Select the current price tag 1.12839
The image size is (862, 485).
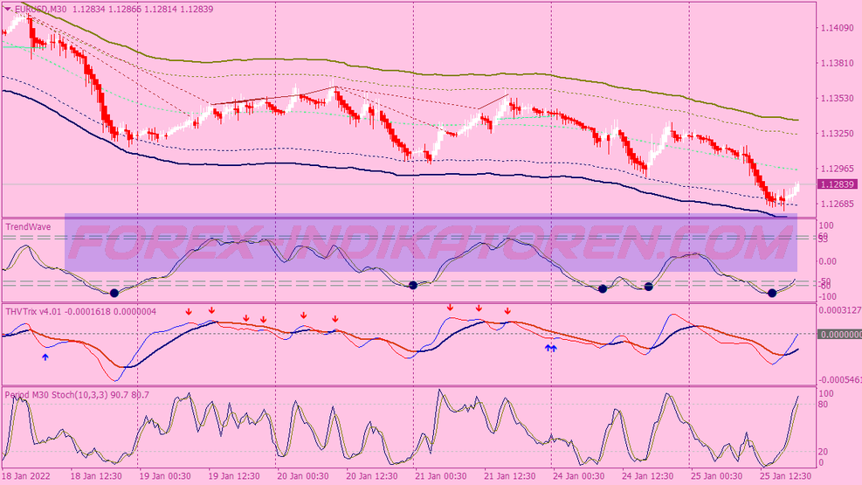click(x=837, y=184)
